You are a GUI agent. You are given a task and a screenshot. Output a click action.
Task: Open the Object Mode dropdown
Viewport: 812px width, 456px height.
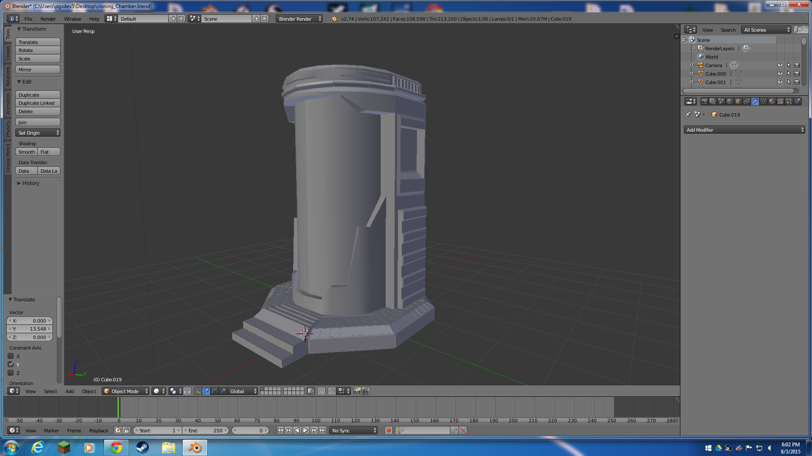coord(125,391)
